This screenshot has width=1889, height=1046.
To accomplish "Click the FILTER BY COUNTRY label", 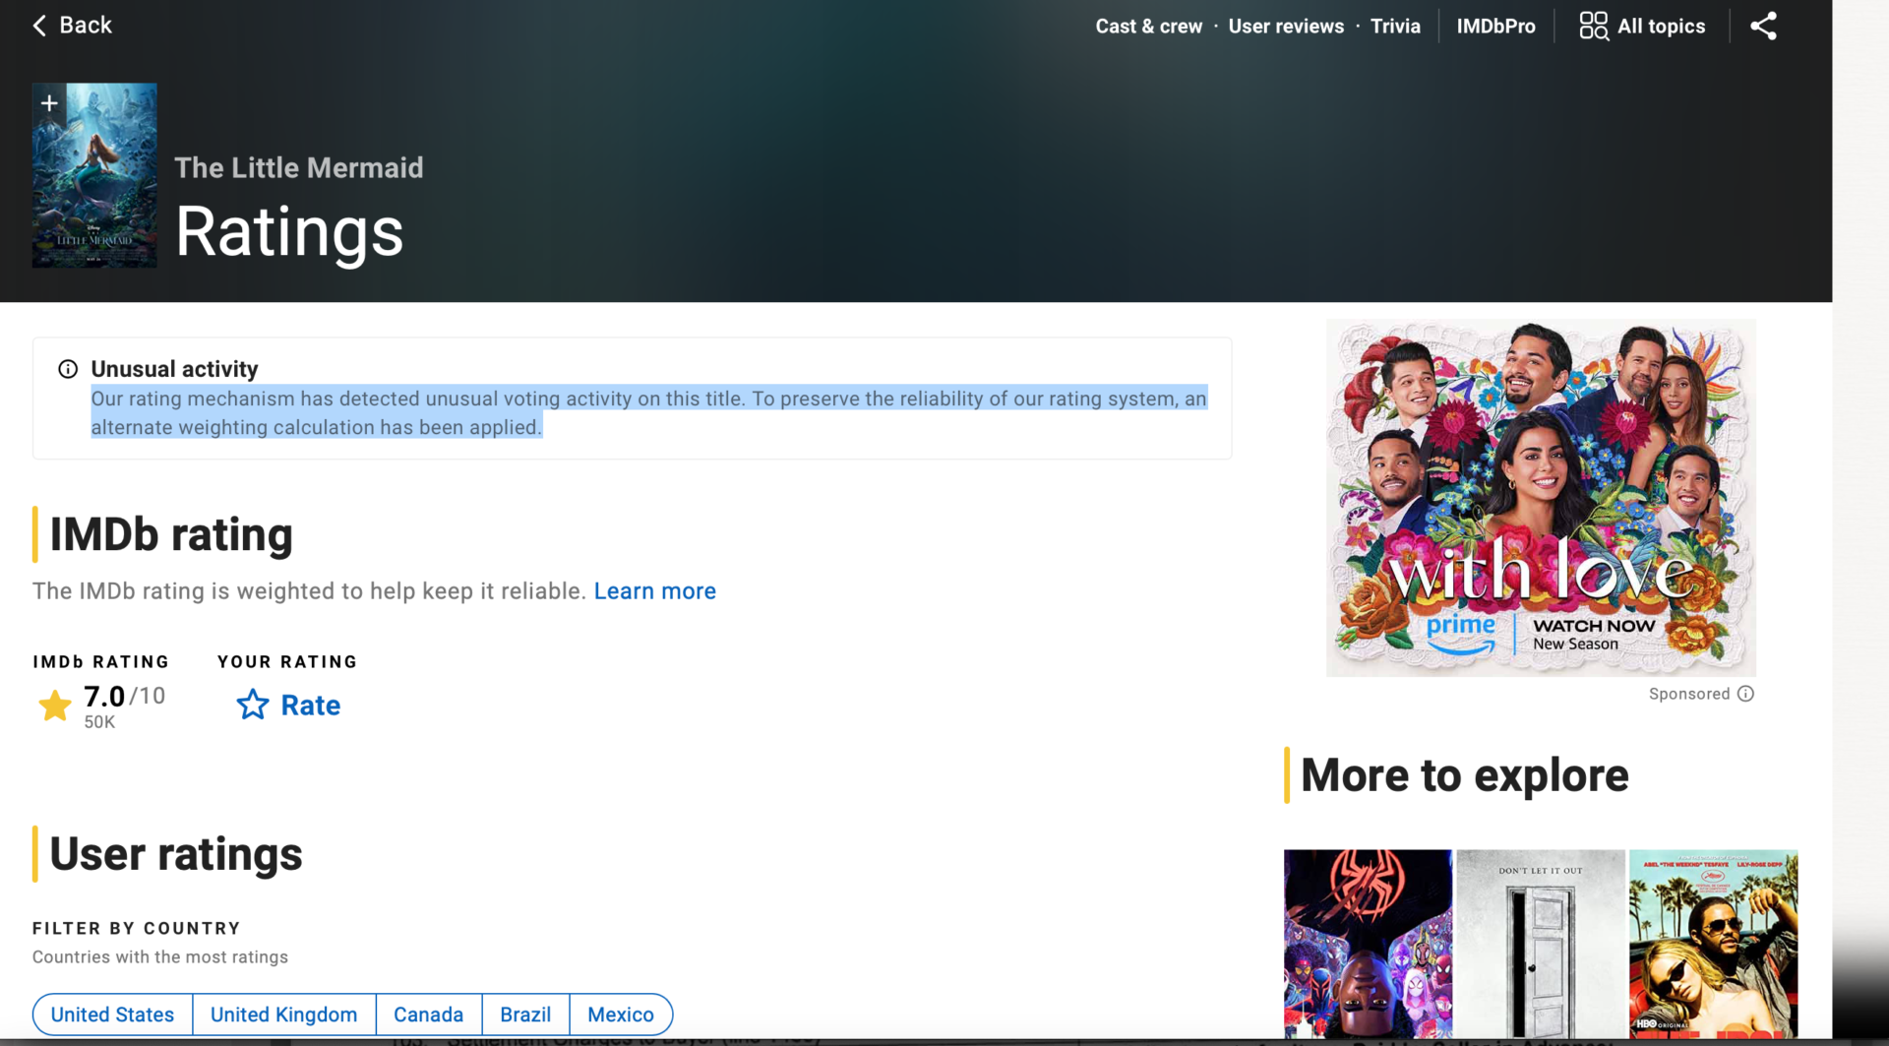I will (x=137, y=928).
